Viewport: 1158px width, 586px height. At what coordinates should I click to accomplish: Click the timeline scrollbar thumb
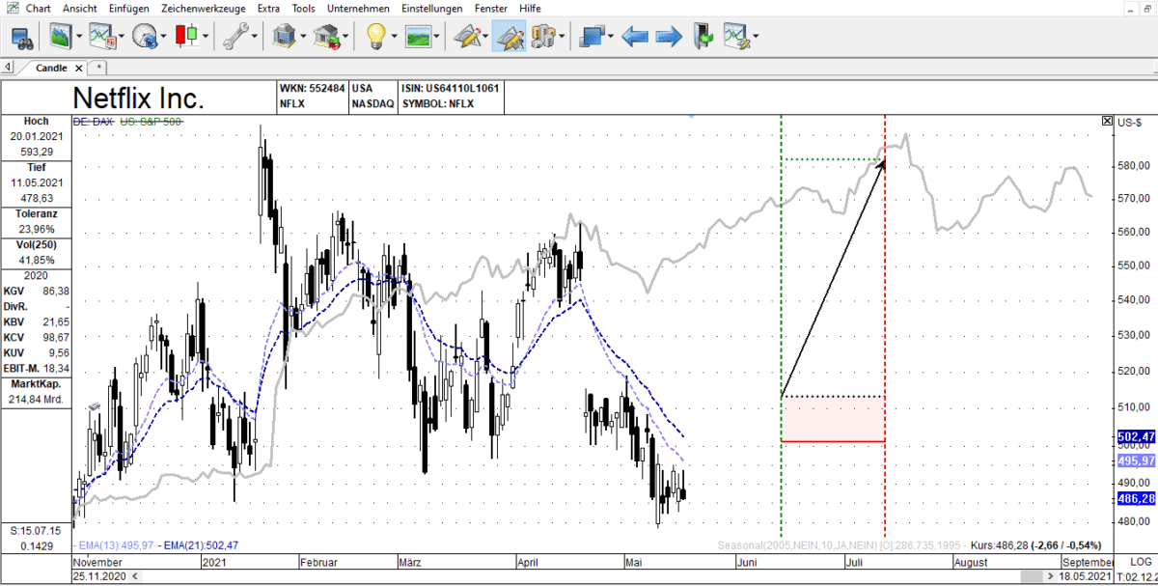1033,576
